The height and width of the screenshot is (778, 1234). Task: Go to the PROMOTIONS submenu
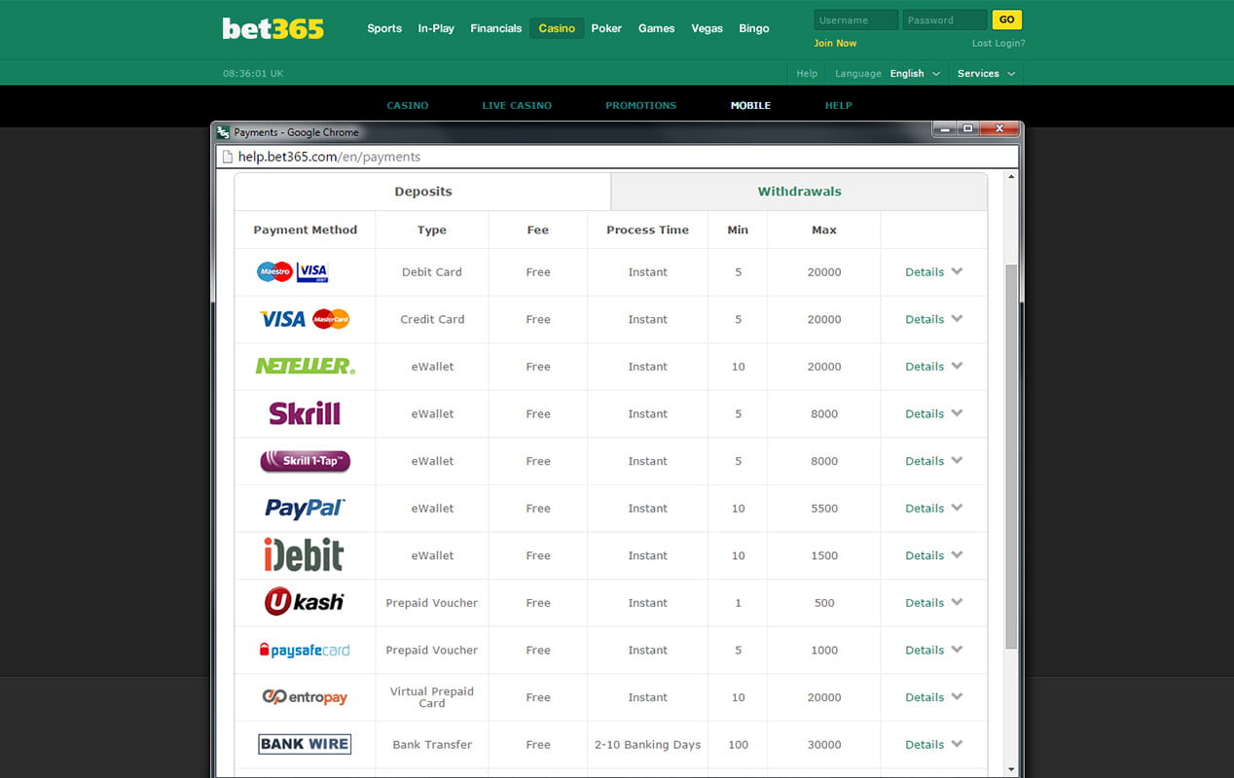pos(640,106)
